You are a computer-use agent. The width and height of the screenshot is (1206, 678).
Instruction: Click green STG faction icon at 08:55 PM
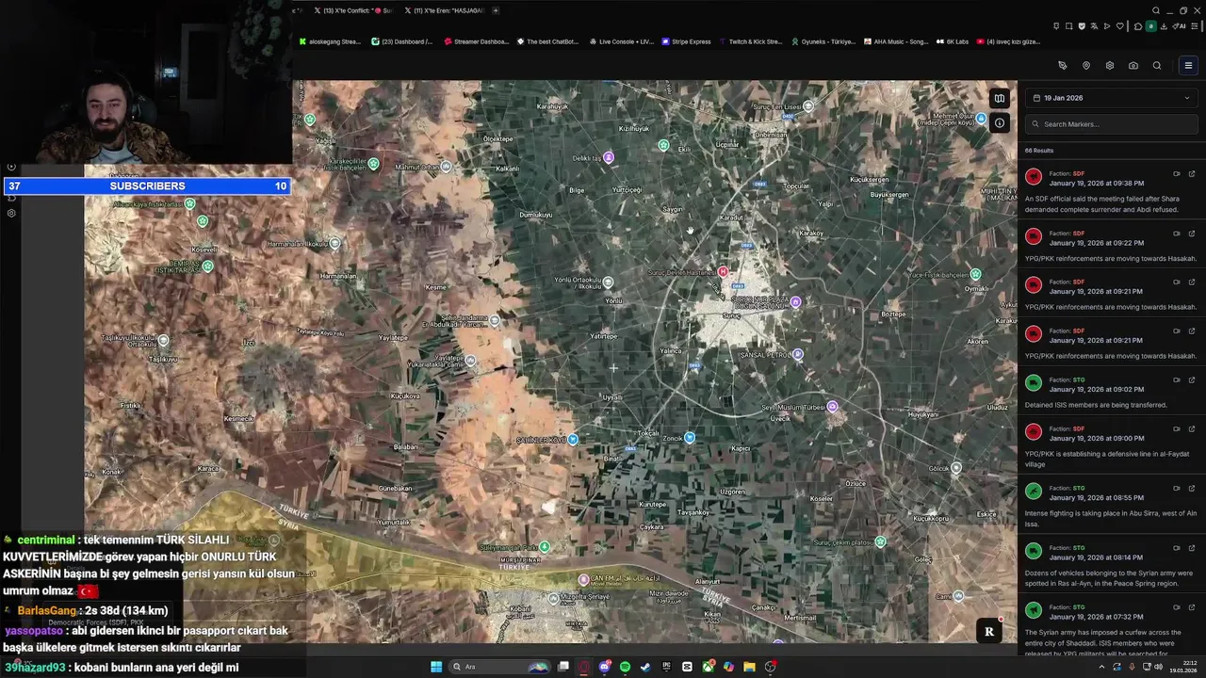(x=1034, y=492)
